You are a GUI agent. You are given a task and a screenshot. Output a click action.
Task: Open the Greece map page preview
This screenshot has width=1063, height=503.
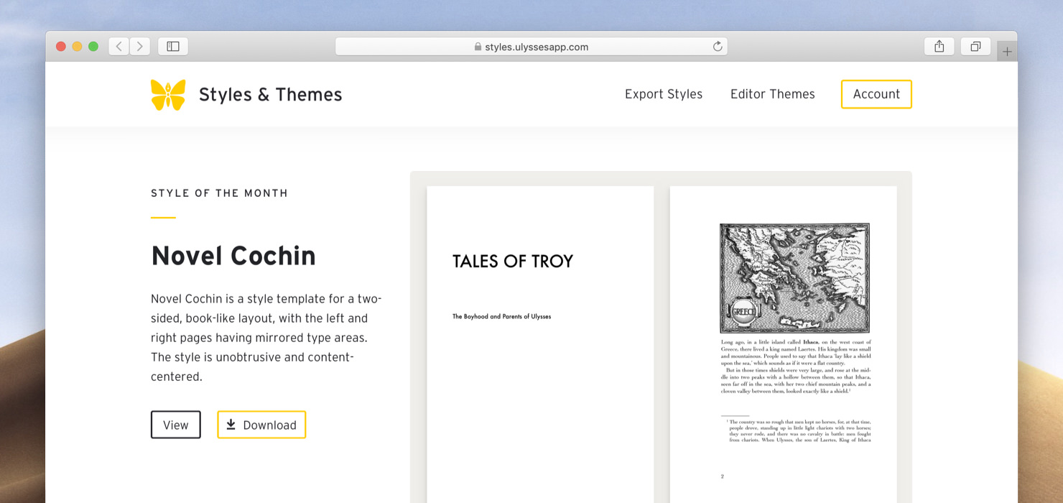784,345
